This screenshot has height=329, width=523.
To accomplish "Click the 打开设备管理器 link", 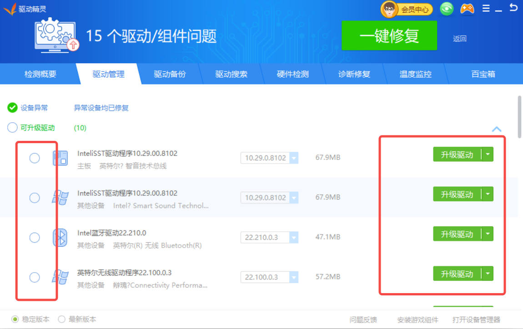I will [476, 320].
